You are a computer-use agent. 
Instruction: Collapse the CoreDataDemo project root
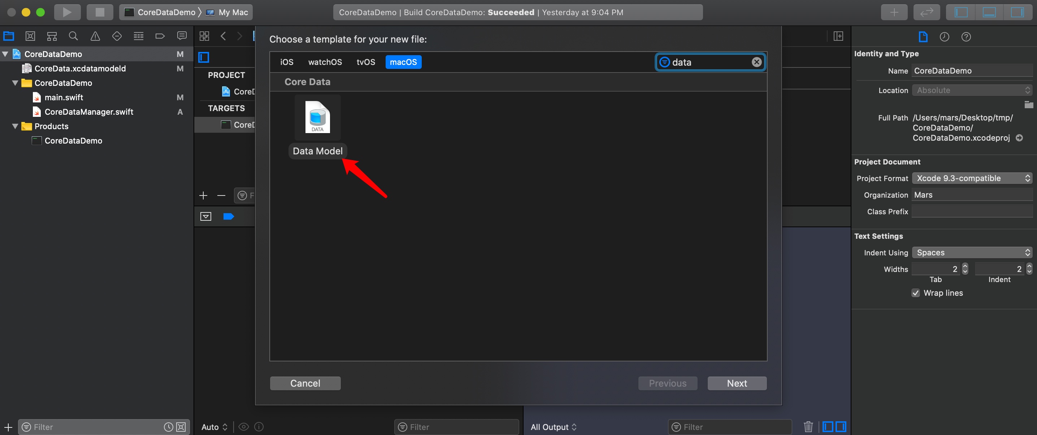(x=5, y=54)
